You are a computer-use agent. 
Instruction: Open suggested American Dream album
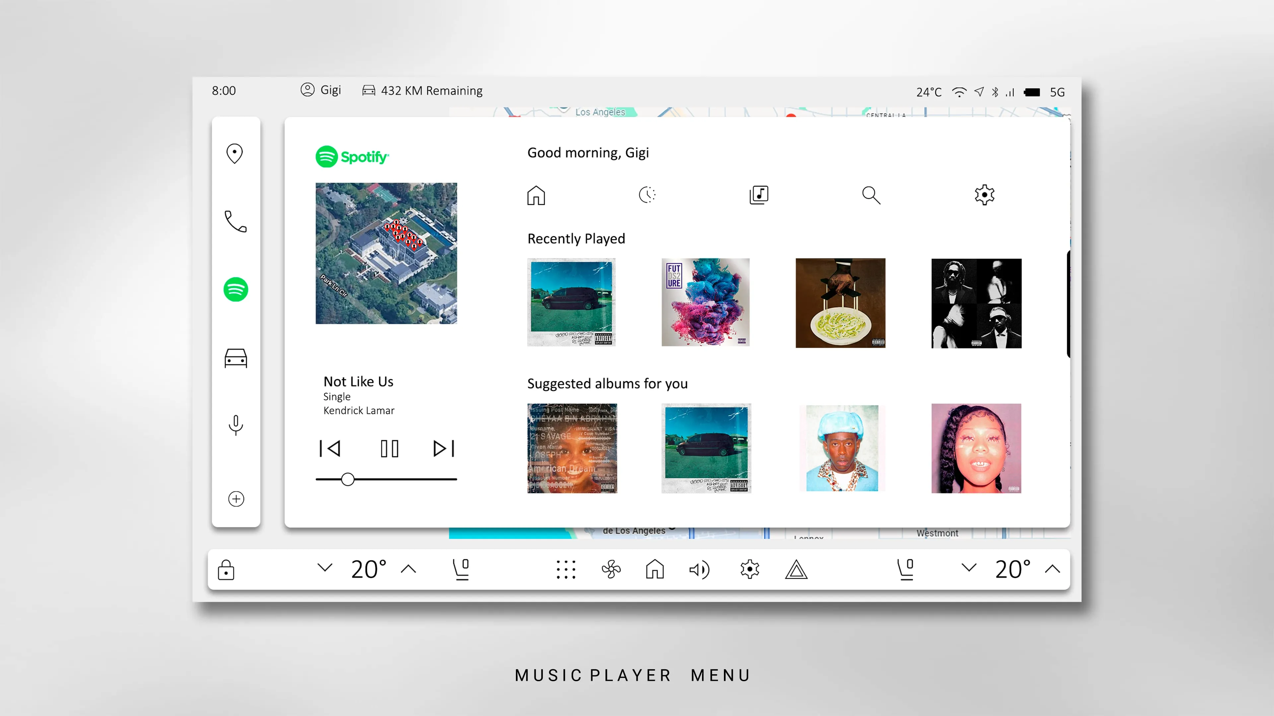(572, 448)
